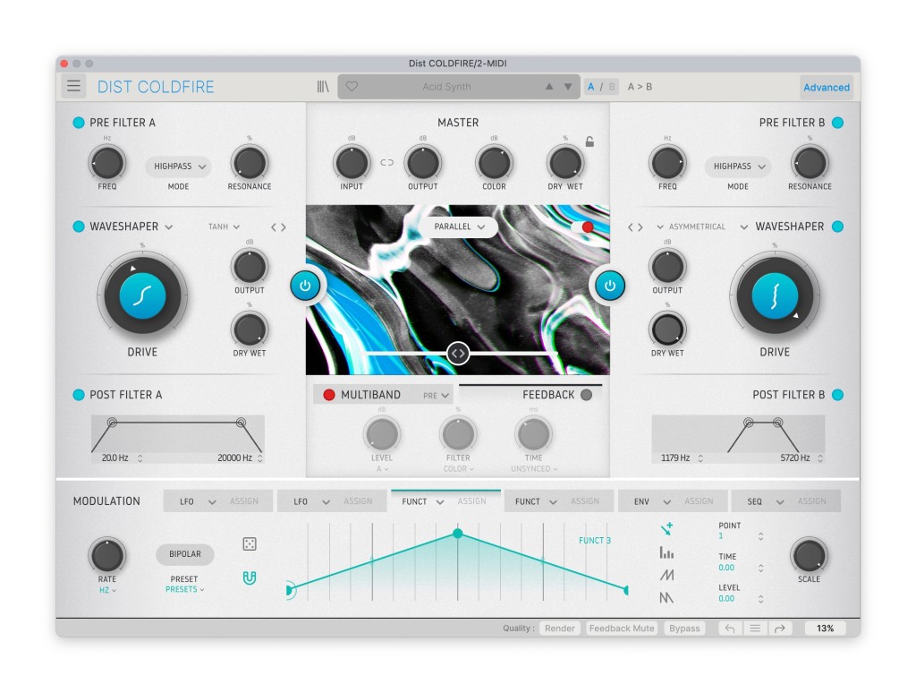Open the hamburger main menu

coord(73,87)
